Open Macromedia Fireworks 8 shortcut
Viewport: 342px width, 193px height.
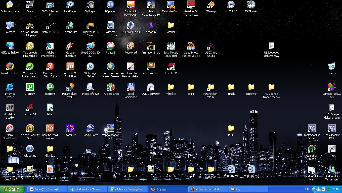point(30,50)
